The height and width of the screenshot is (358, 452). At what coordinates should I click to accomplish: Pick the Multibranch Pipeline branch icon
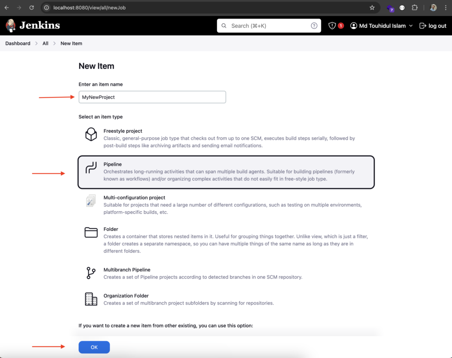click(x=91, y=273)
